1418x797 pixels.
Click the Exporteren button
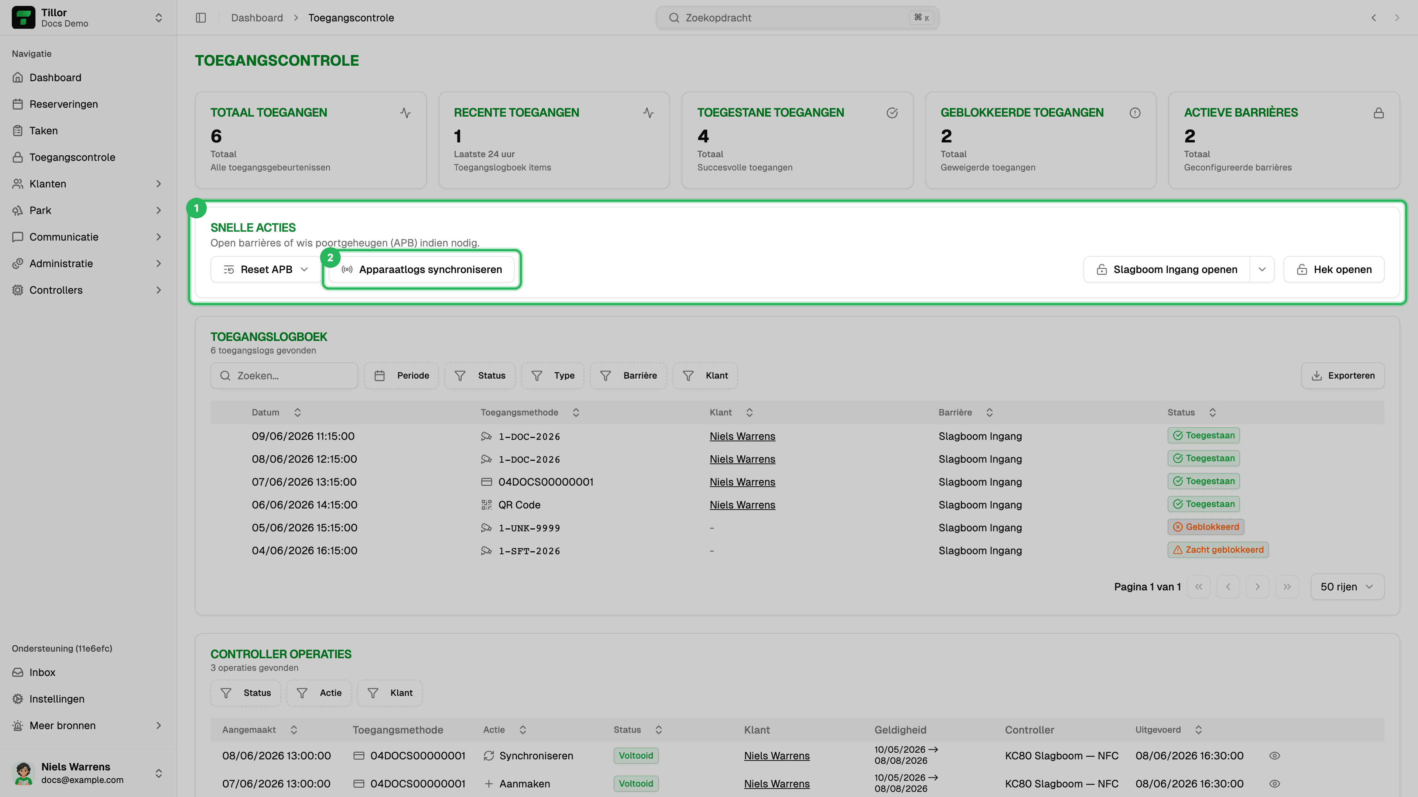[x=1343, y=376]
